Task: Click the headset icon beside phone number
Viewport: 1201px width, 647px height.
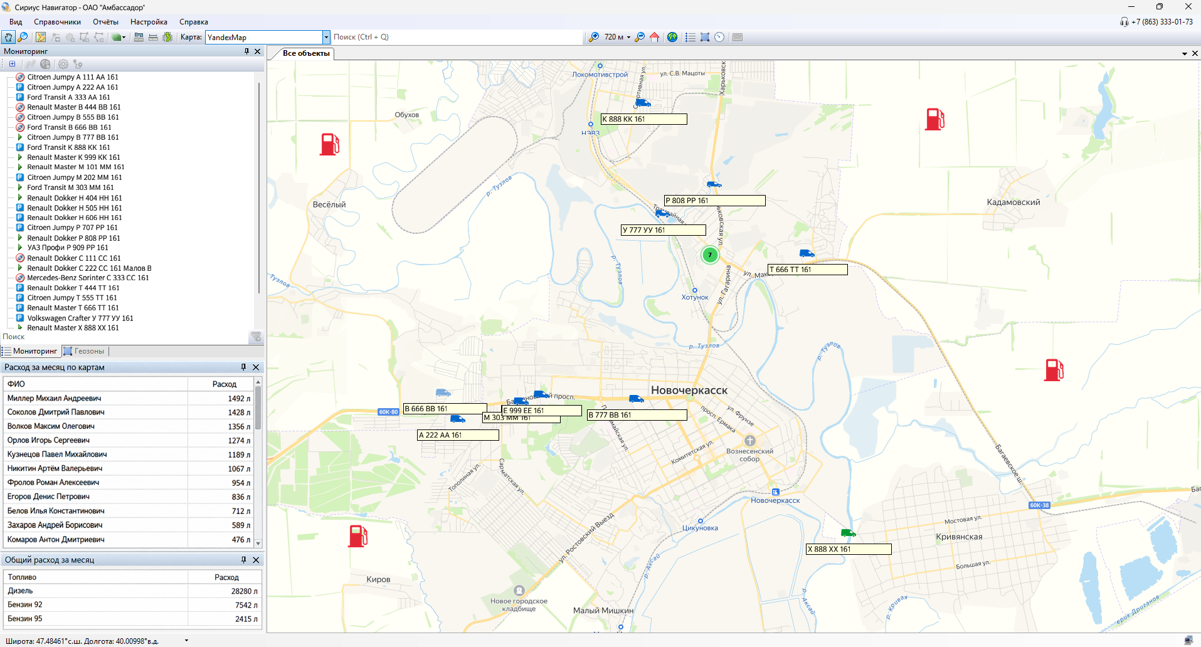Action: pyautogui.click(x=1124, y=22)
